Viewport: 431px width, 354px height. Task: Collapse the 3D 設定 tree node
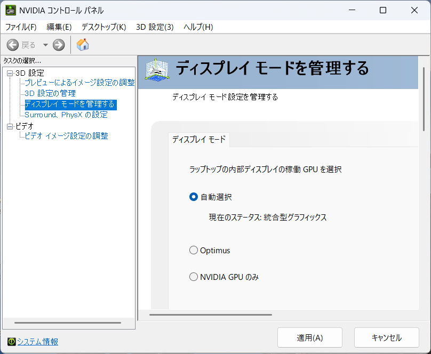10,73
